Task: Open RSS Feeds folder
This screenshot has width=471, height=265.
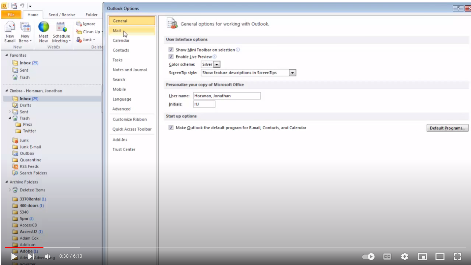Action: 29,166
